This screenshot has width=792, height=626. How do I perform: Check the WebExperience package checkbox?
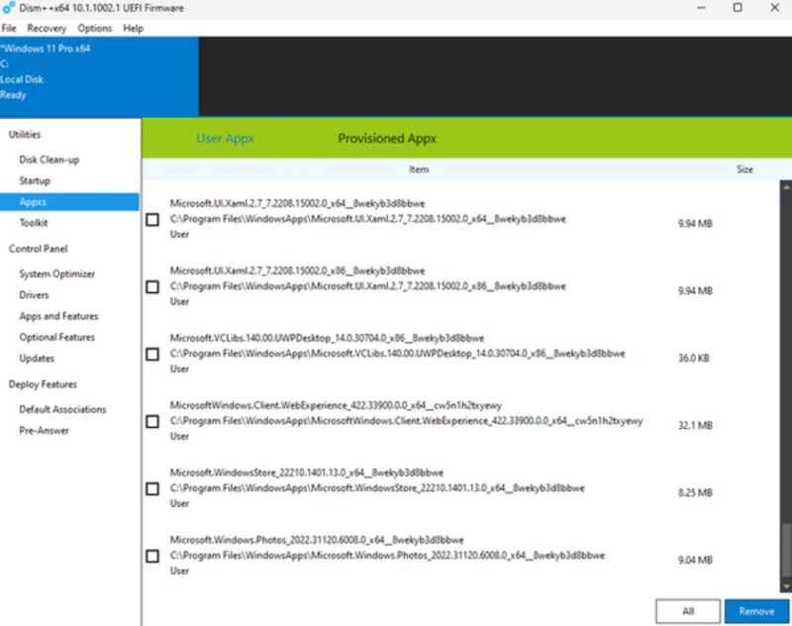[x=152, y=422]
